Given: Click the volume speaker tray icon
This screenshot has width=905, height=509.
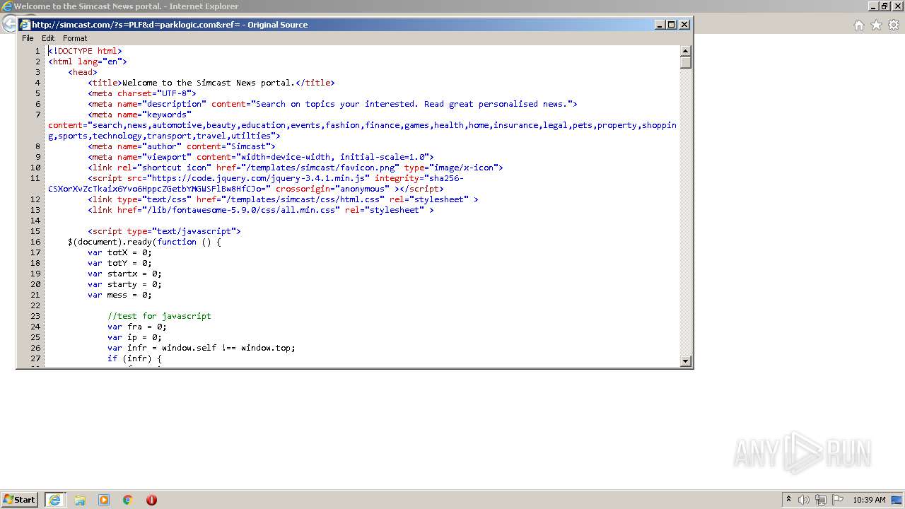Looking at the screenshot, I should (x=804, y=500).
